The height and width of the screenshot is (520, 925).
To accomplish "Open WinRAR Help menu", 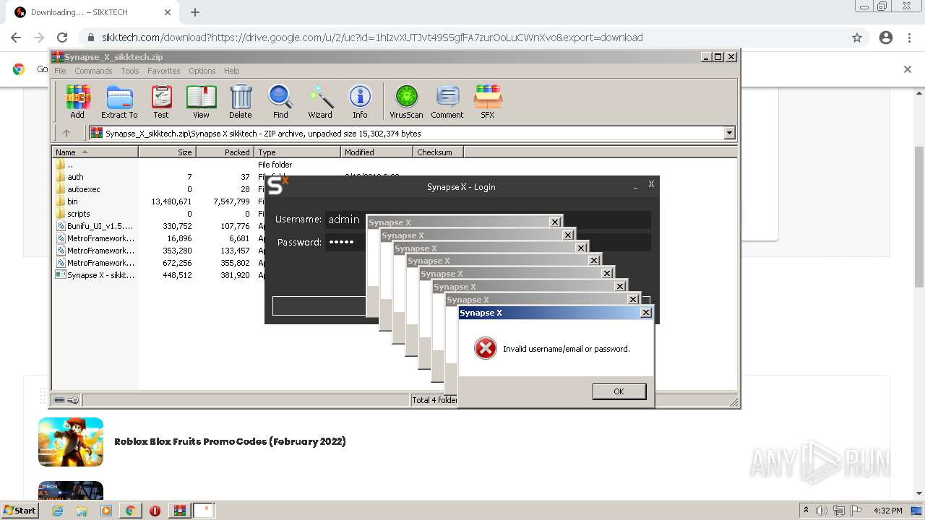I will pos(231,71).
